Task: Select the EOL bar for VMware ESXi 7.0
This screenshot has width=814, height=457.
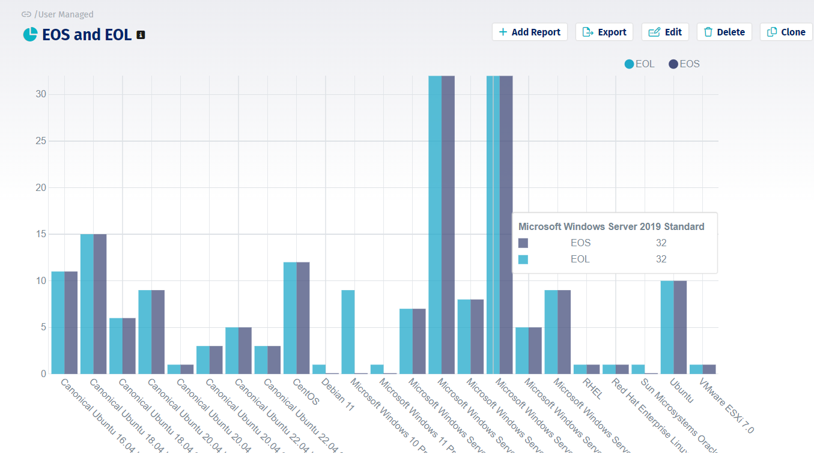Action: (x=696, y=369)
